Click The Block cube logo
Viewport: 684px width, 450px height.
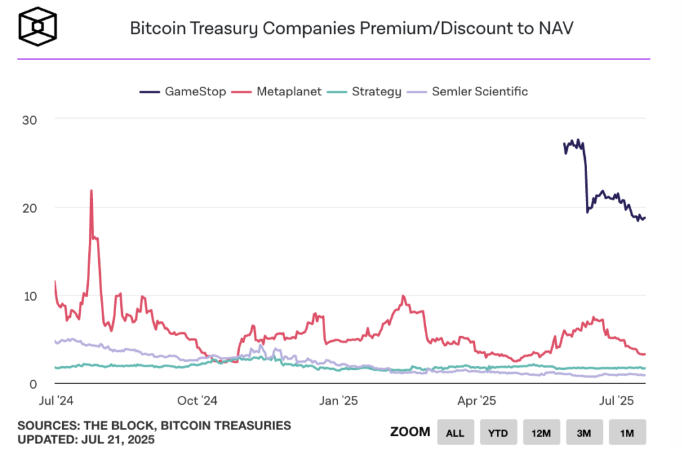pos(37,26)
